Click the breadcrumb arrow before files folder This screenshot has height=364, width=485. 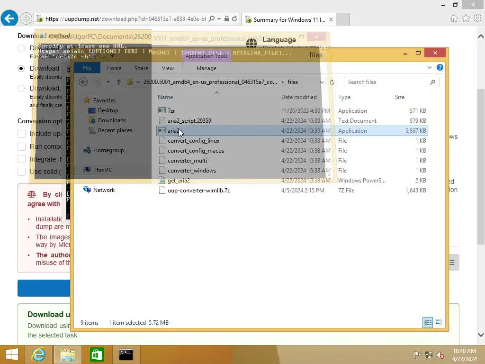282,82
